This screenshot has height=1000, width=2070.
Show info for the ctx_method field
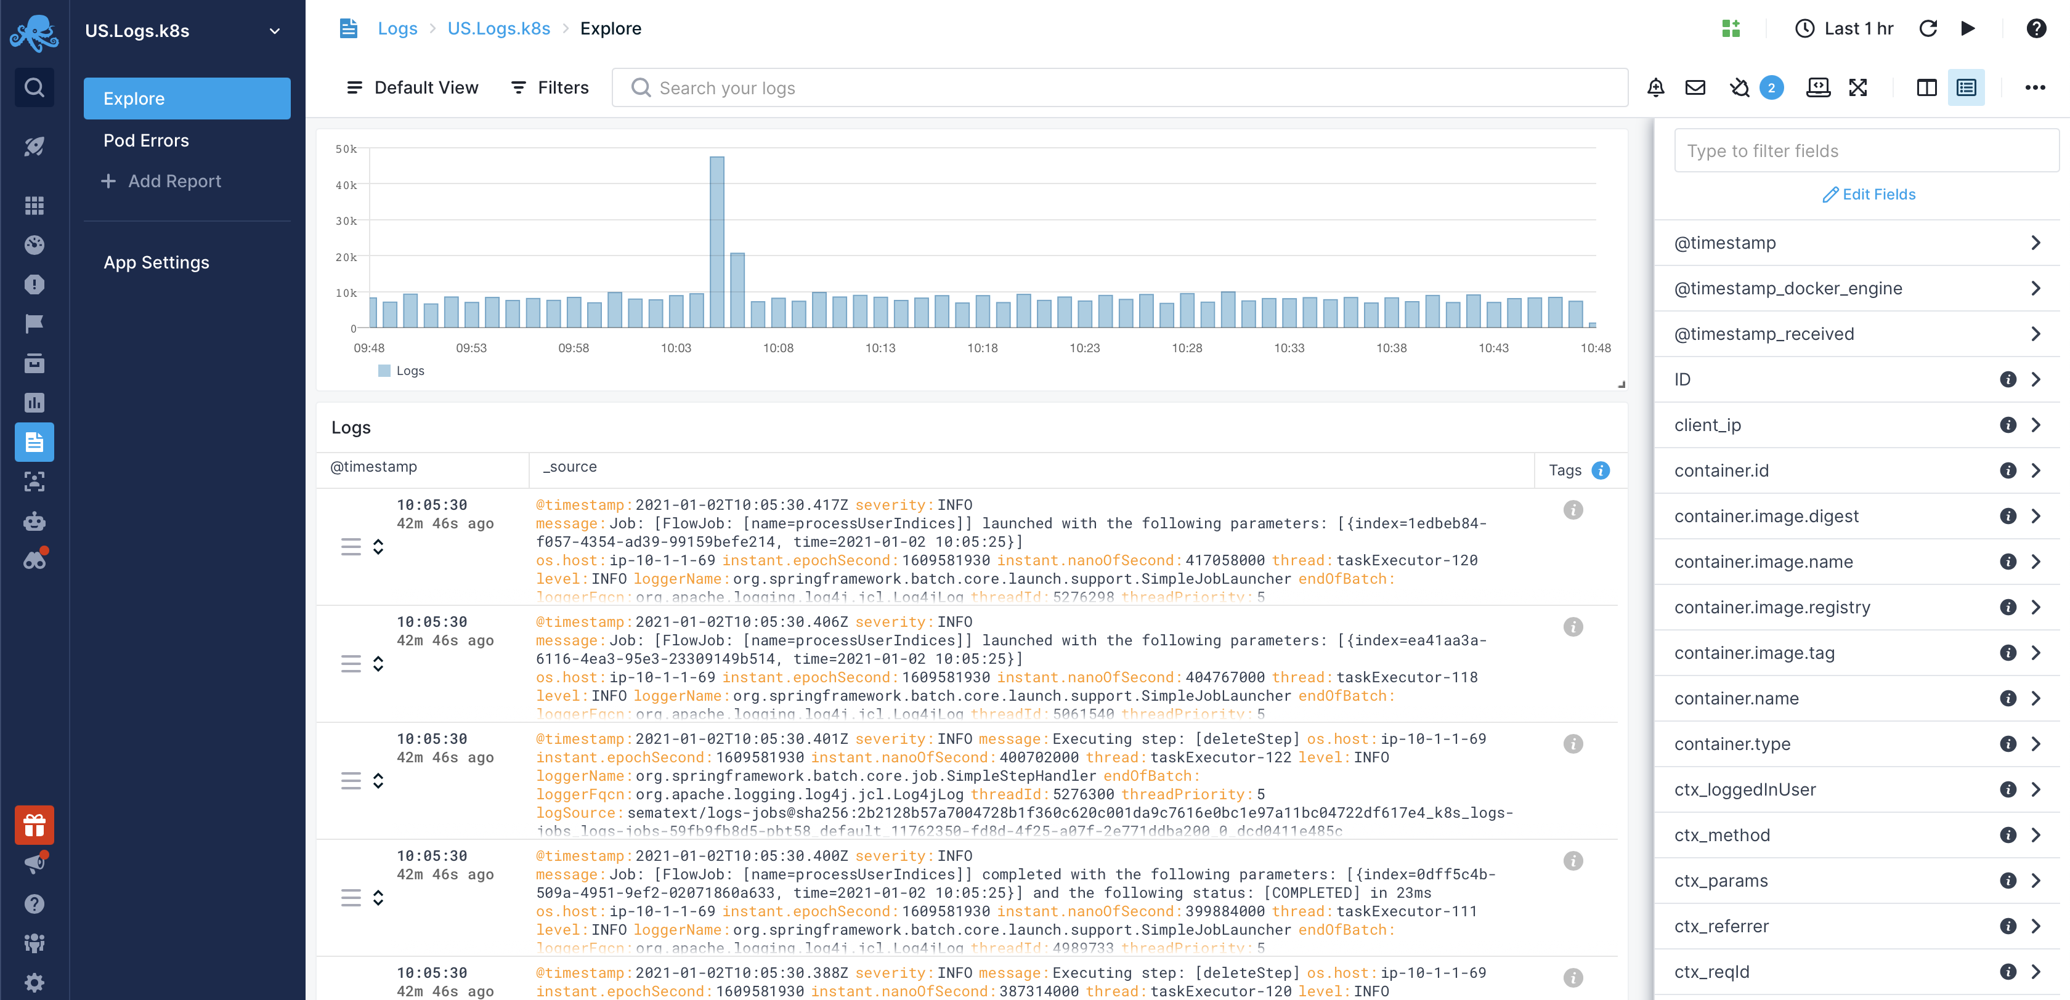2007,836
